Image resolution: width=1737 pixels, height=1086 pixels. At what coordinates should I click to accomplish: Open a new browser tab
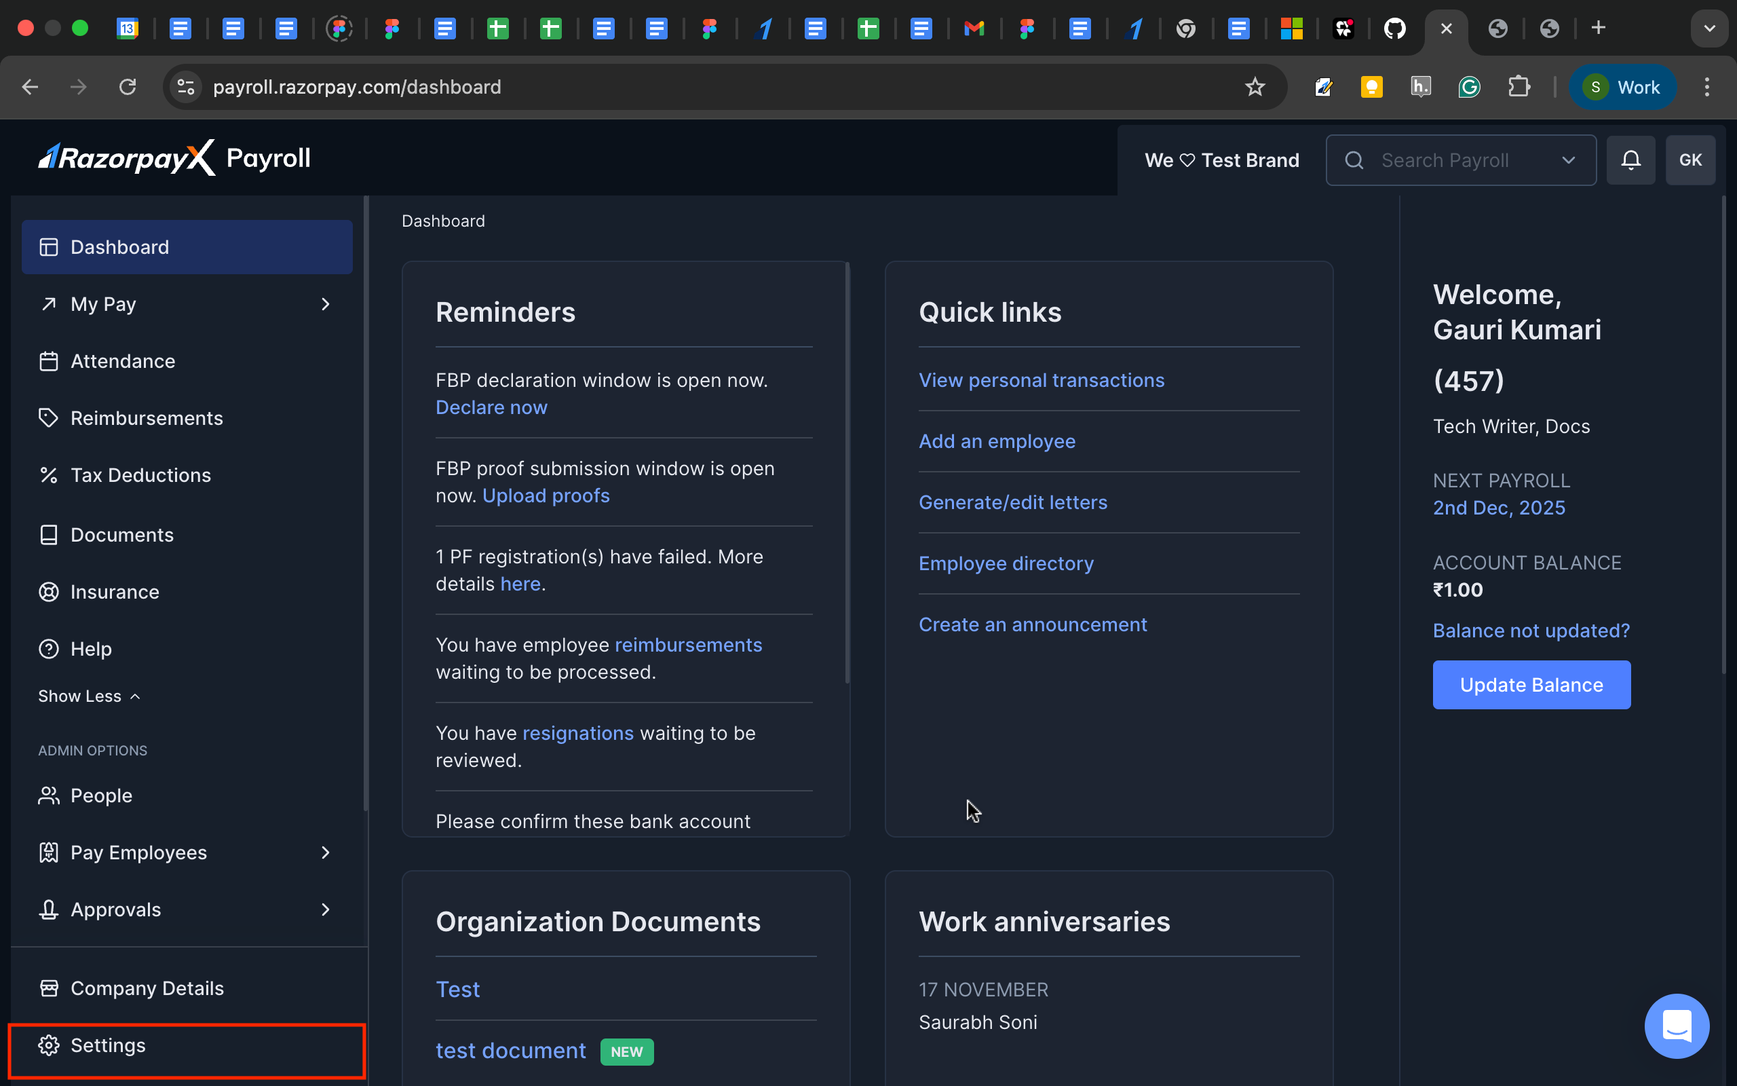tap(1599, 28)
